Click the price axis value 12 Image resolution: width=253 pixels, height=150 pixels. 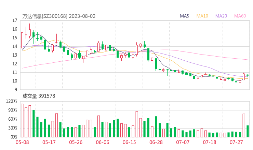coord(15,64)
